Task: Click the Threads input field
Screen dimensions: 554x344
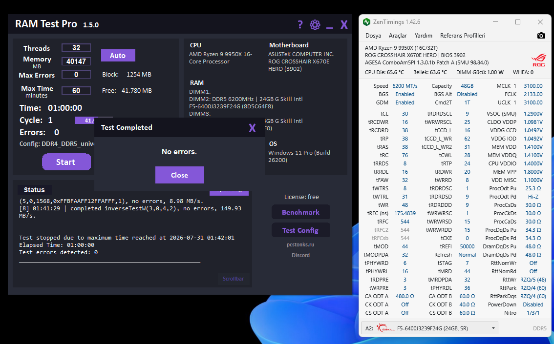Action: [x=76, y=48]
